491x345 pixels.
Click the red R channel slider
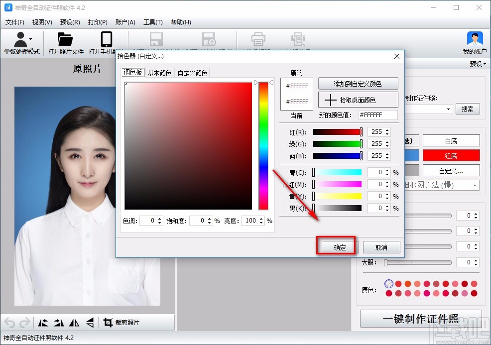coord(338,132)
